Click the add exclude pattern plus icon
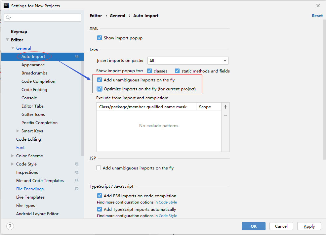The height and width of the screenshot is (235, 326). (x=225, y=107)
